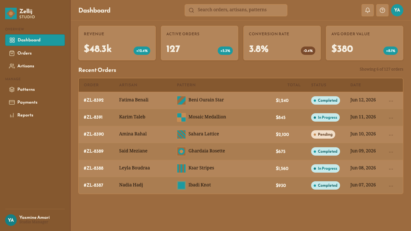Click the Zellij Studio logo icon
411x231 pixels.
pos(11,13)
